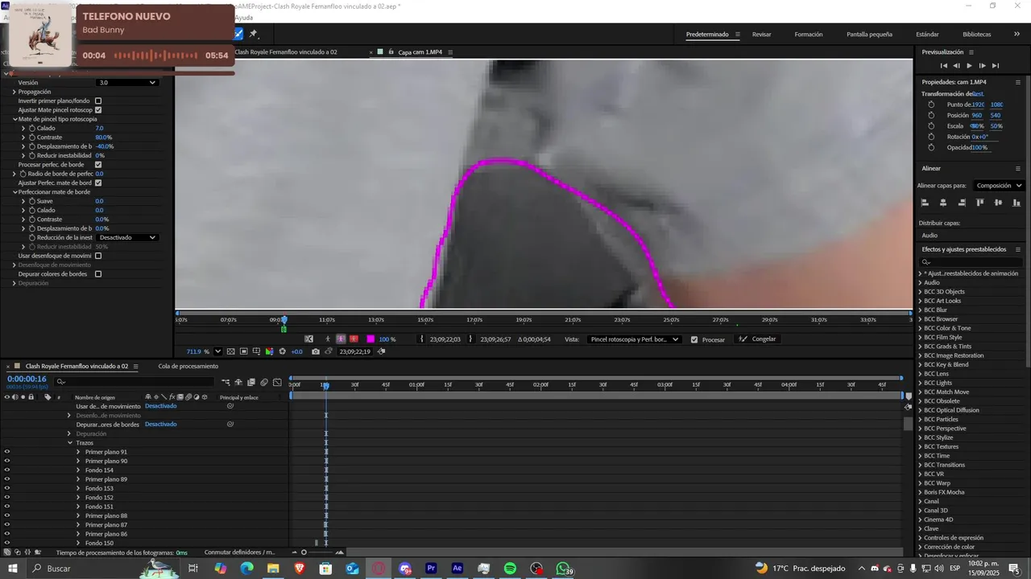Toggle Invertir primer plano/fondo checkbox
The height and width of the screenshot is (579, 1031).
pos(98,101)
